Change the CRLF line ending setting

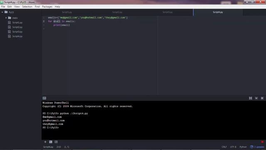224,147
